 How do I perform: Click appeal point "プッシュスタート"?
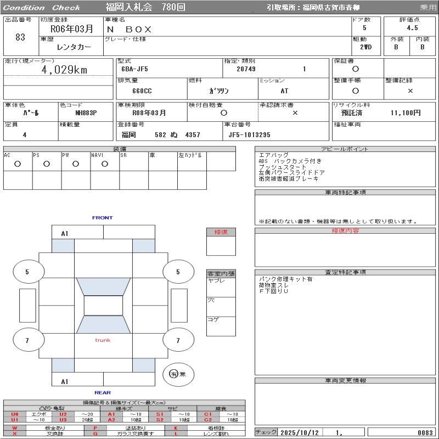tap(283, 167)
